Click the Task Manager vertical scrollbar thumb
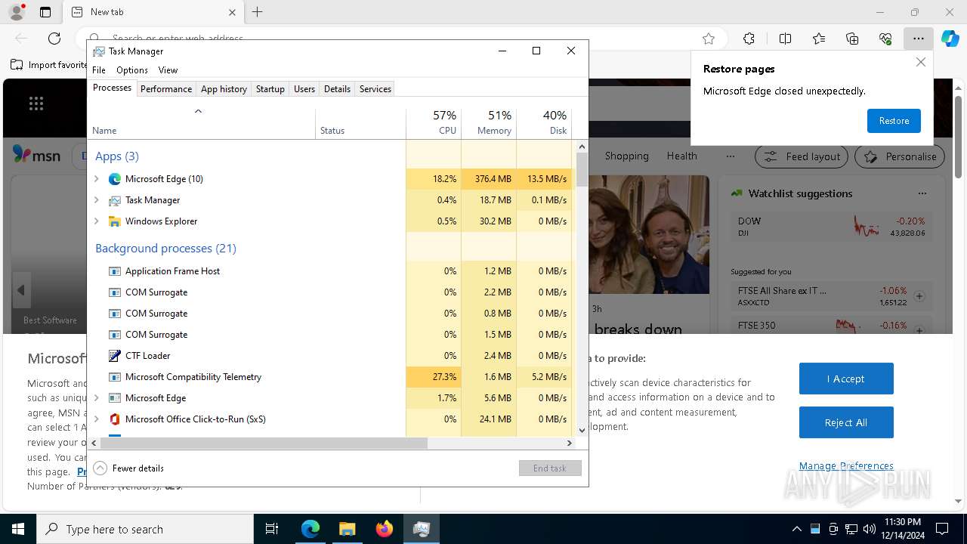The image size is (967, 544). pos(582,170)
